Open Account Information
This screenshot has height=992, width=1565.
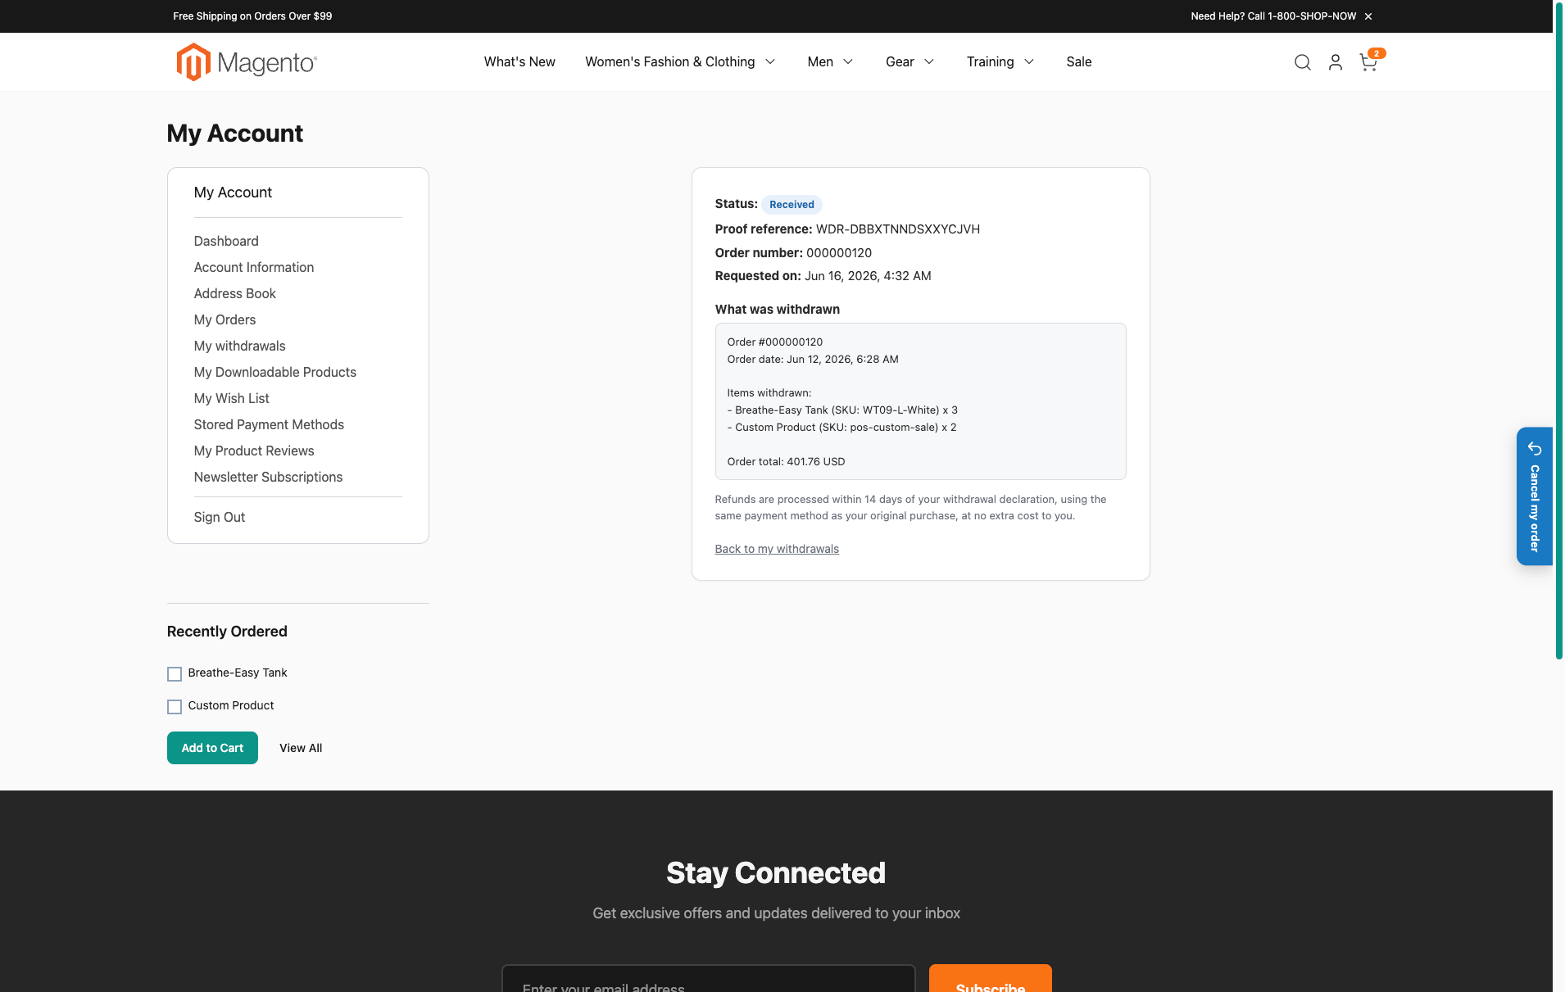pyautogui.click(x=254, y=267)
